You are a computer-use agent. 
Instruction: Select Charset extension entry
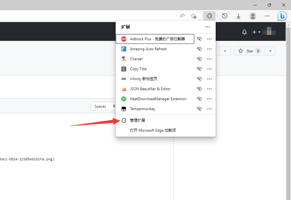[x=155, y=59]
